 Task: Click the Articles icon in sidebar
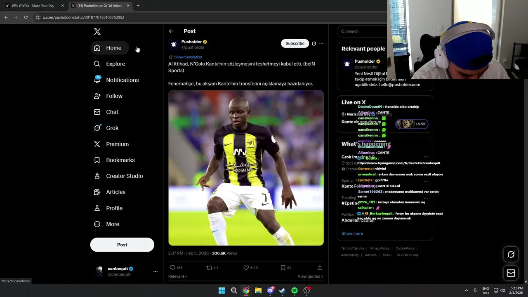[x=97, y=192]
